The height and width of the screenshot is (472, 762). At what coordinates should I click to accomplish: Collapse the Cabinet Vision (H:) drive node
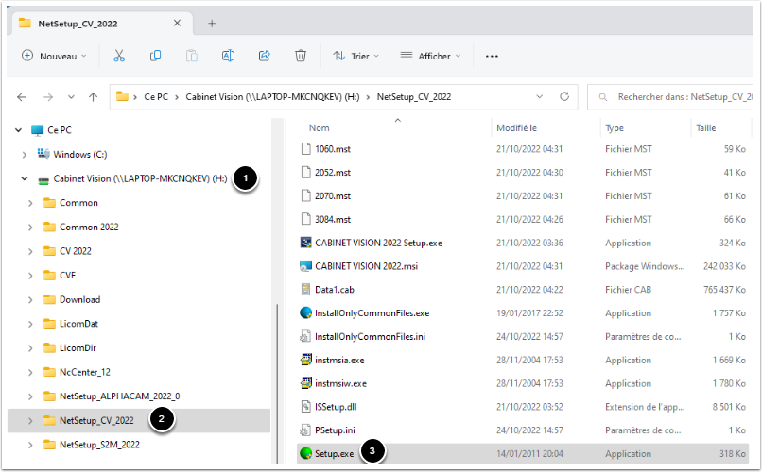coord(25,178)
